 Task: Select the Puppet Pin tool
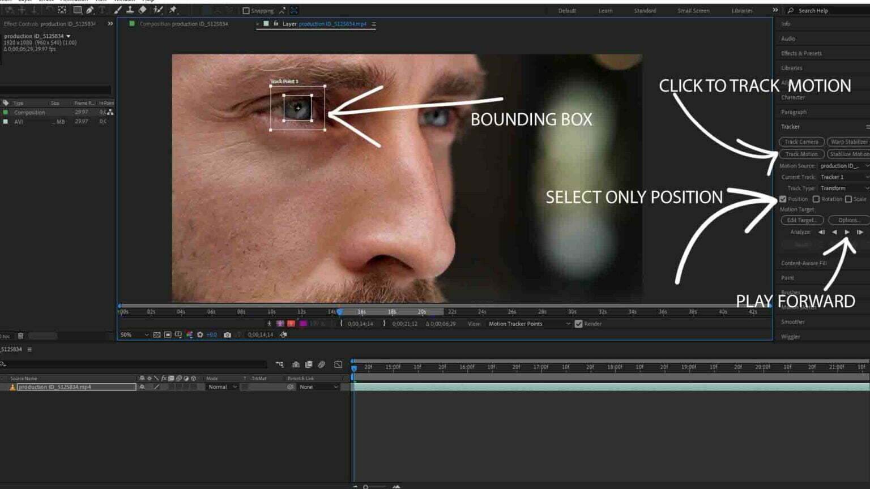[x=173, y=10]
